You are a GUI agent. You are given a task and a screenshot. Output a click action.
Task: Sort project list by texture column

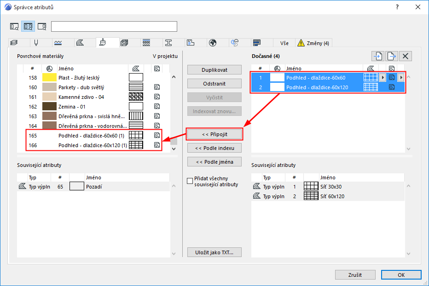(x=157, y=69)
